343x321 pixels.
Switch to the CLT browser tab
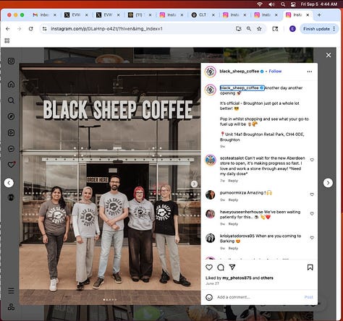click(203, 15)
